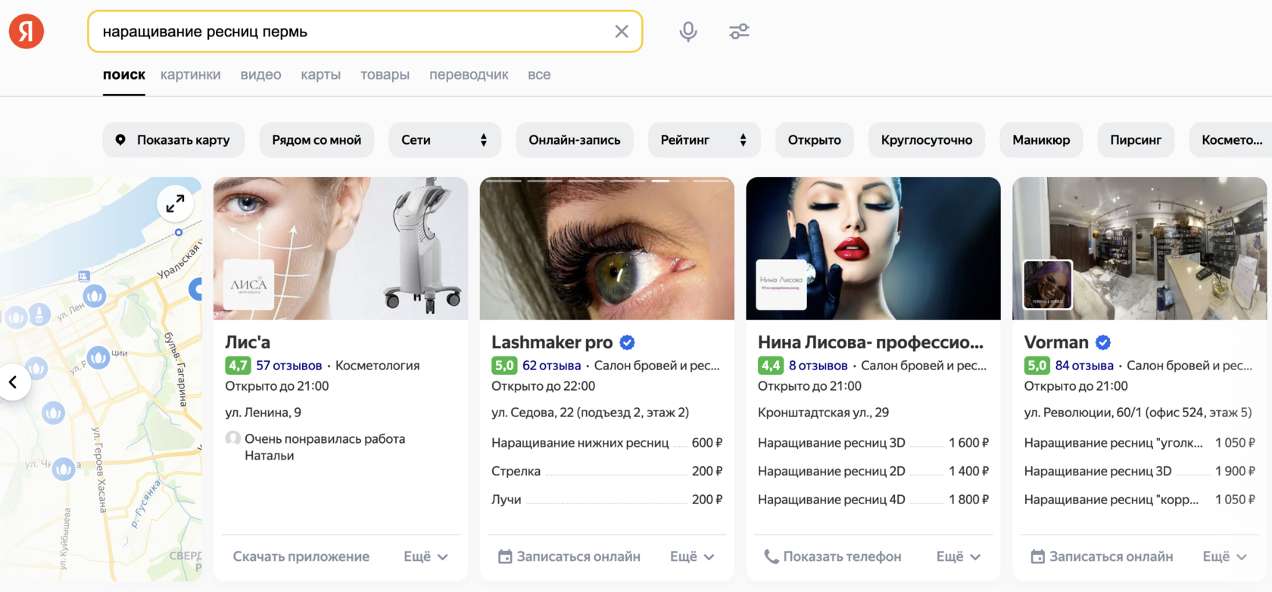
Task: Enable the Онлайн-запись filter
Action: click(x=574, y=140)
